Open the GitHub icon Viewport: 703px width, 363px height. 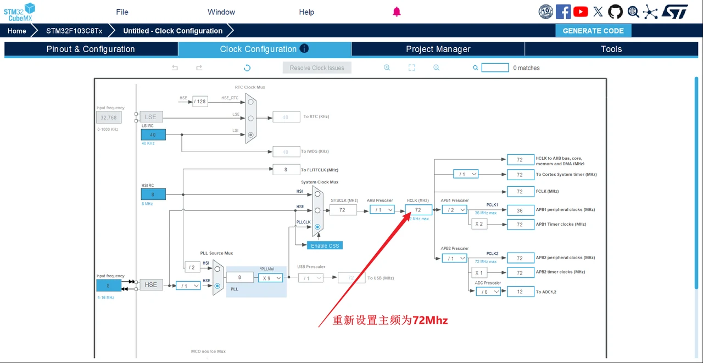coord(616,12)
